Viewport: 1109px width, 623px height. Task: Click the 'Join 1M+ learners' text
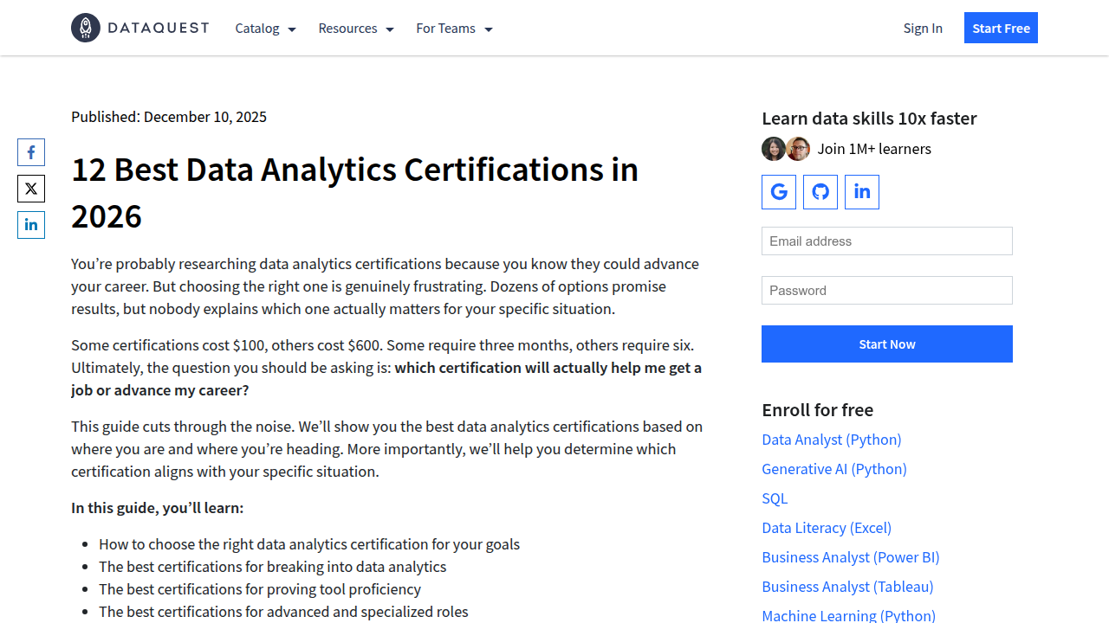click(874, 149)
